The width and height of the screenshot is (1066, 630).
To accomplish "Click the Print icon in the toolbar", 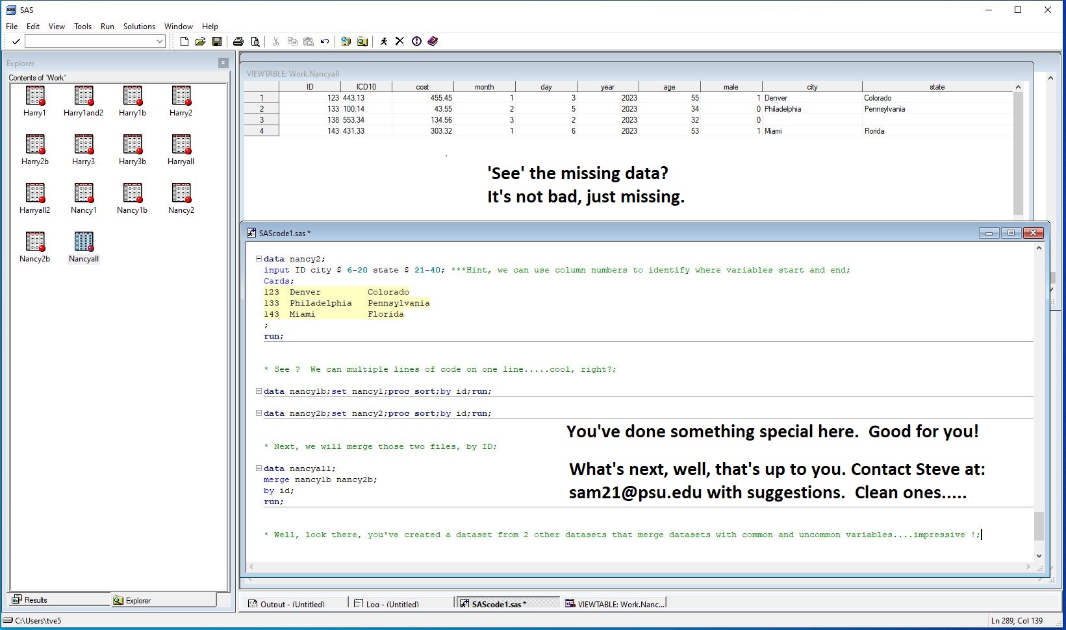I will [x=238, y=42].
